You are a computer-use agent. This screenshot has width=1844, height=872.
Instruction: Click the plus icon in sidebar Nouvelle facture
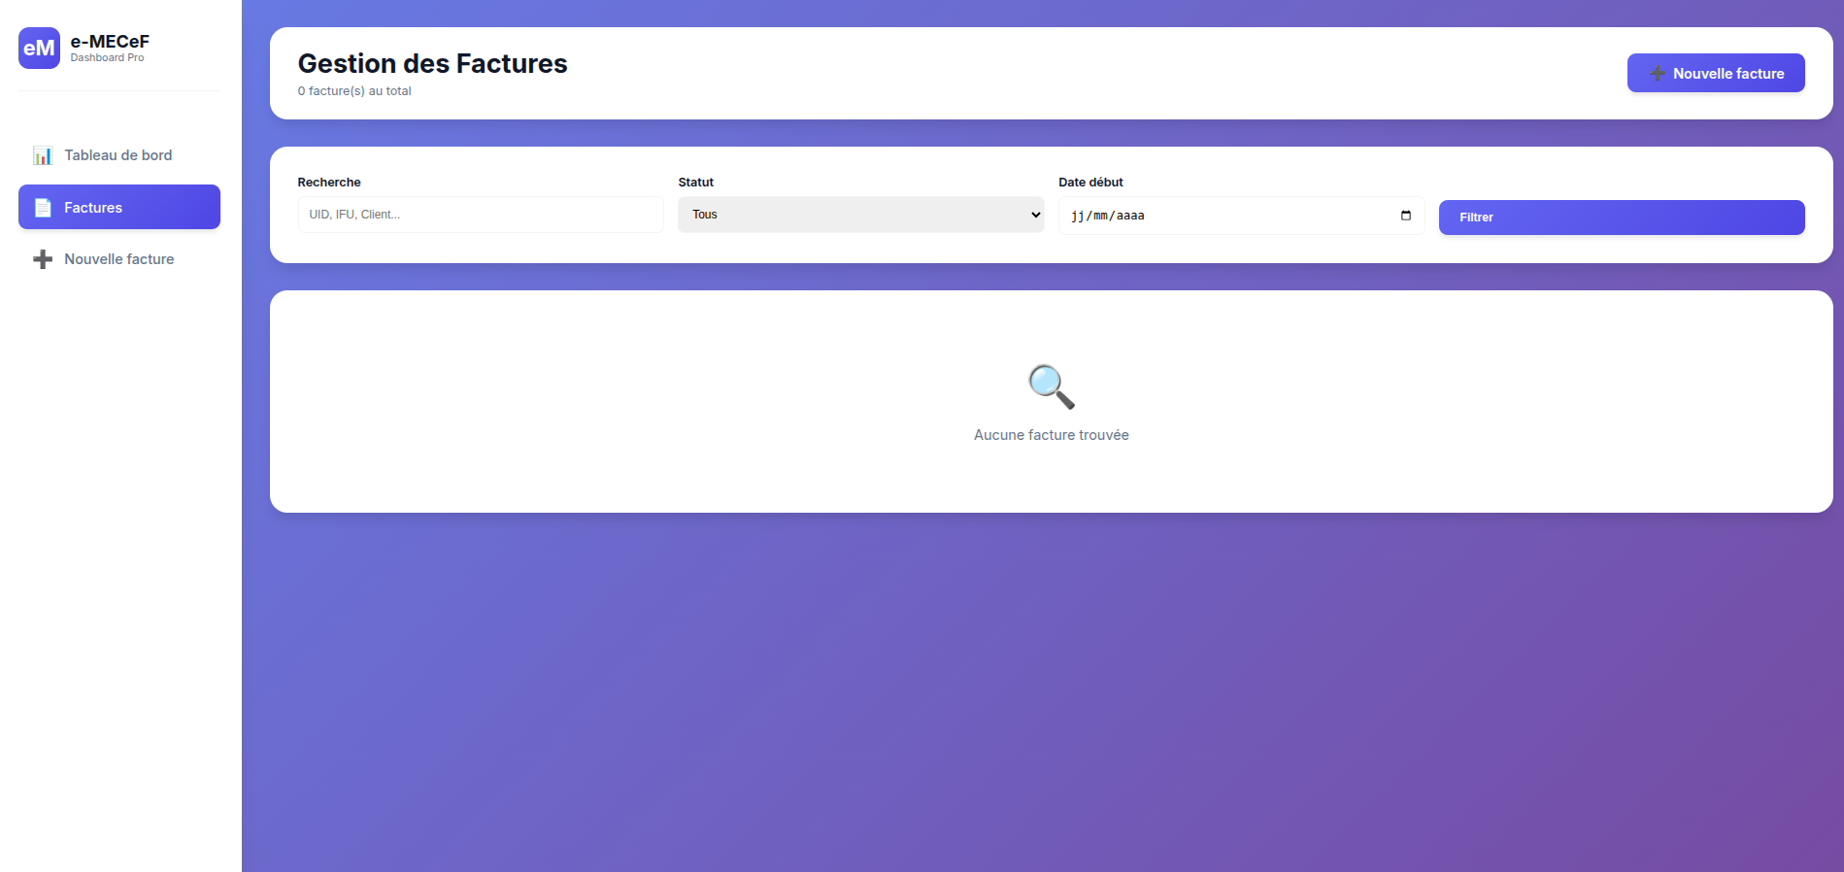coord(43,259)
